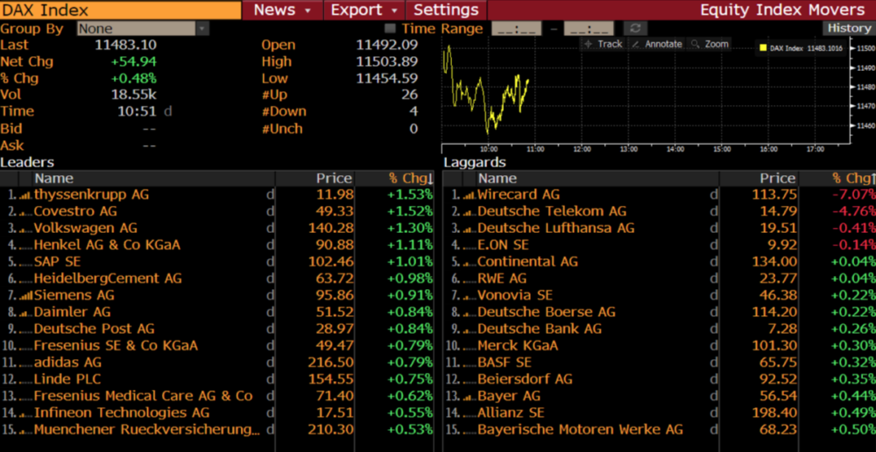
Task: Select SAP SE row
Action: coord(217,262)
